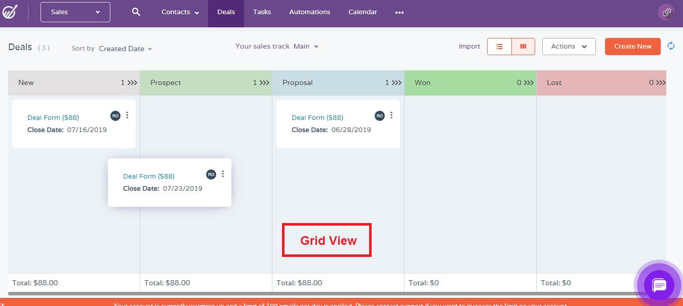
Task: Click the more options ellipsis in navbar
Action: click(x=399, y=13)
